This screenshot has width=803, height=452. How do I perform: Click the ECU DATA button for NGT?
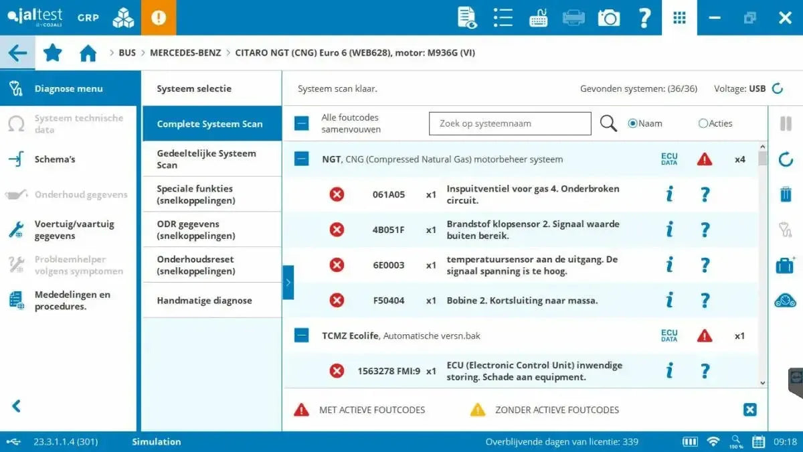(668, 159)
